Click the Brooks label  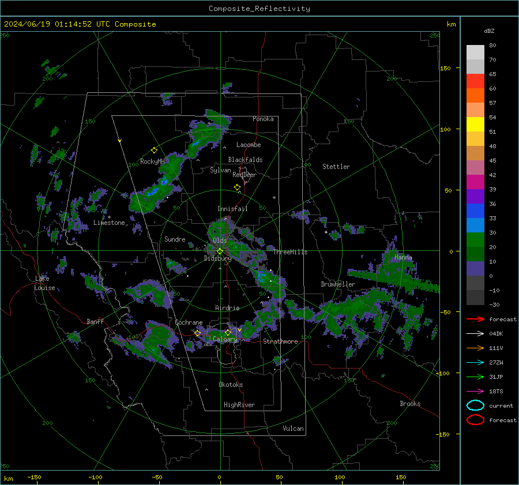click(x=410, y=404)
